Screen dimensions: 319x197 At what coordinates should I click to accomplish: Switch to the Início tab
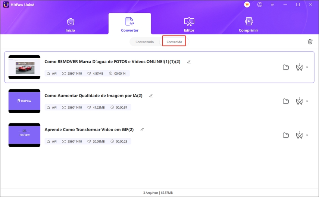(71, 25)
